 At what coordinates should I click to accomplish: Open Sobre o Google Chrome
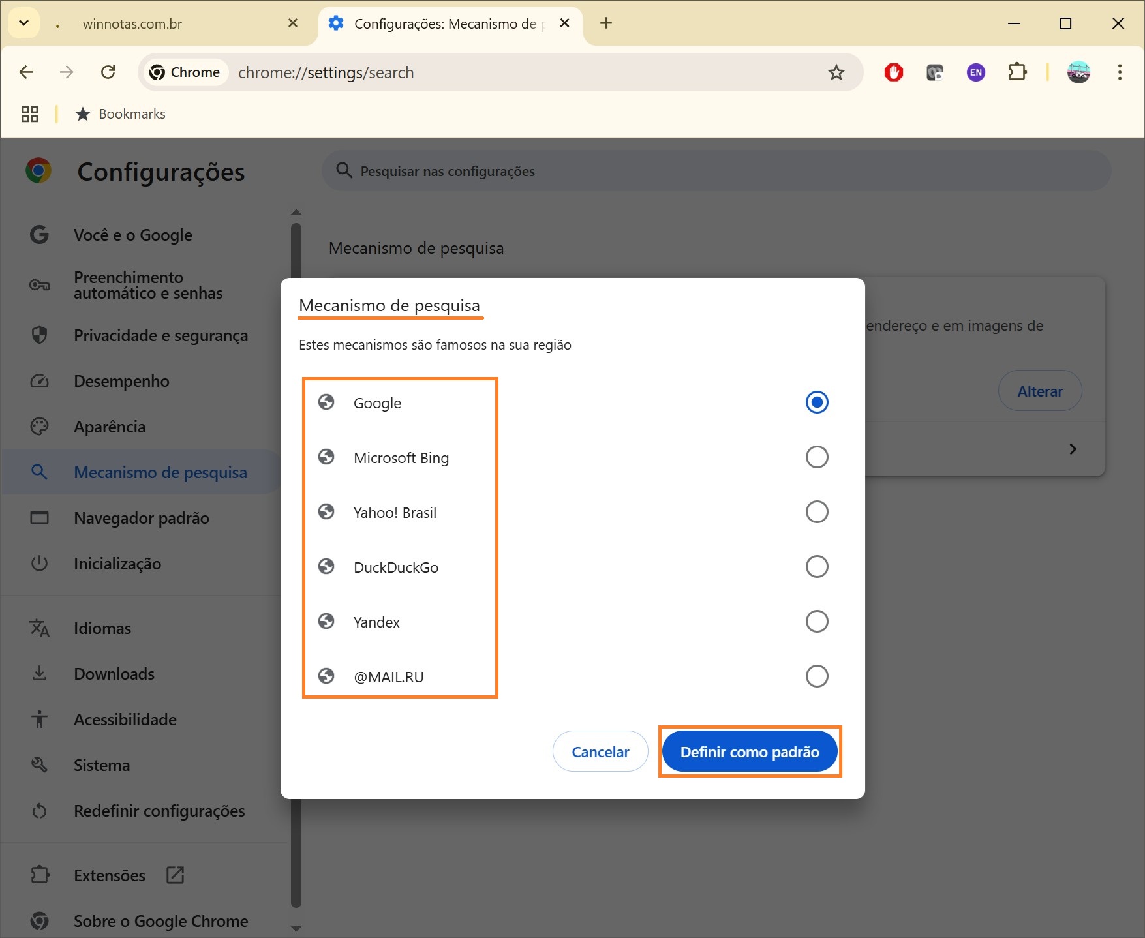tap(140, 921)
